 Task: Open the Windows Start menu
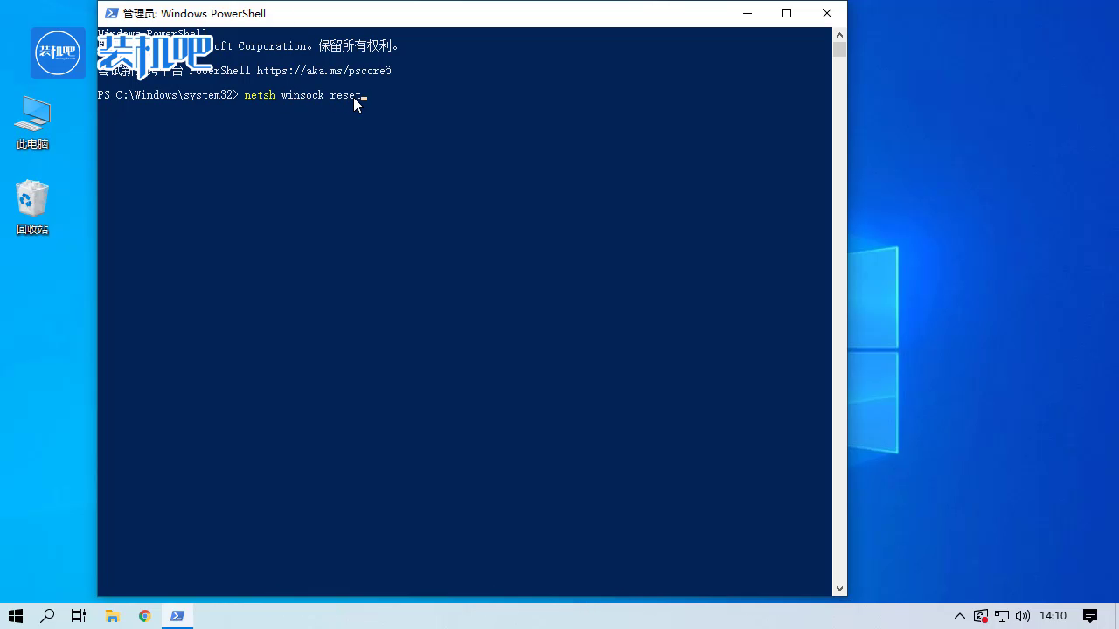16,616
